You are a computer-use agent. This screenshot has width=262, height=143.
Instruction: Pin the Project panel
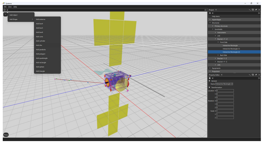point(256,10)
